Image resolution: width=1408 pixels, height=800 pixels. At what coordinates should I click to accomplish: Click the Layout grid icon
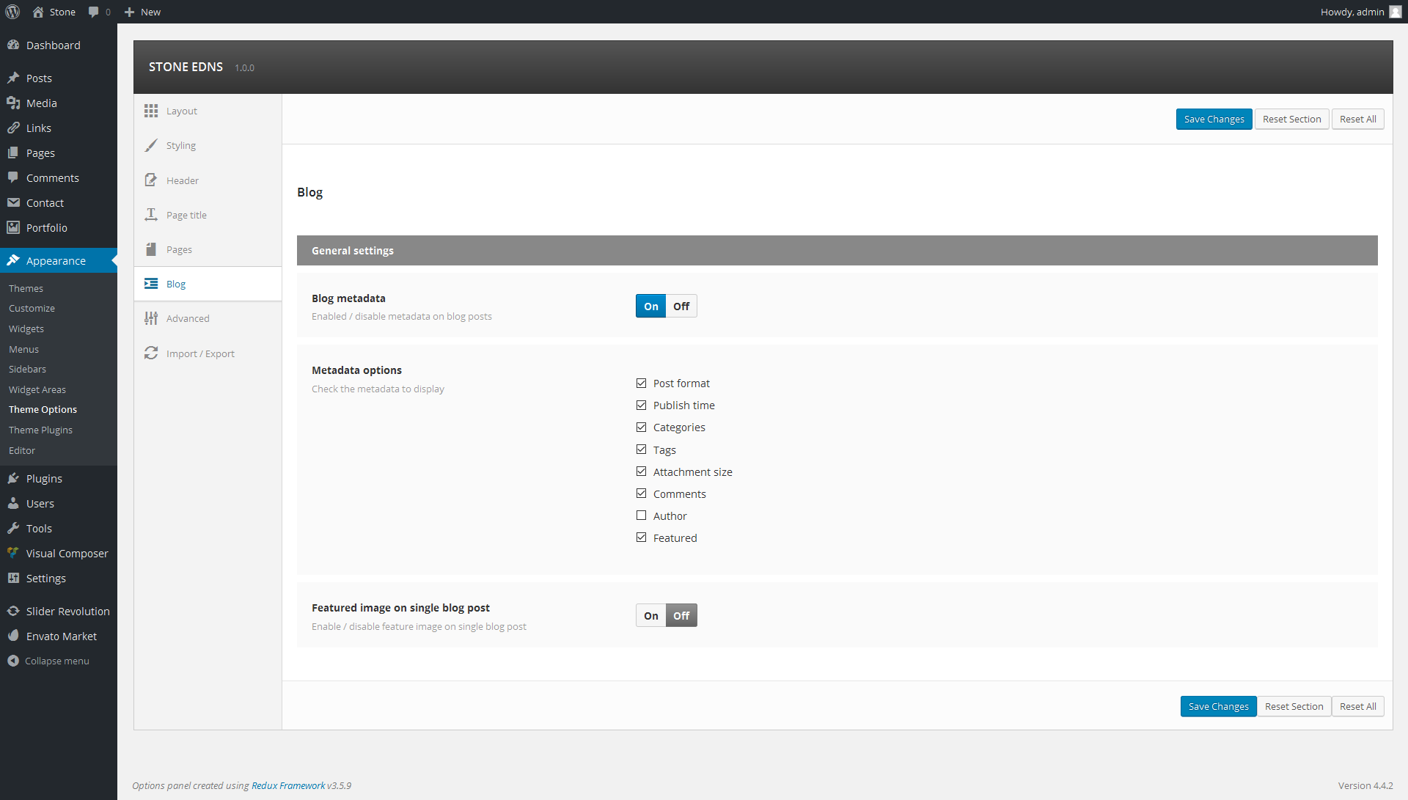(151, 111)
